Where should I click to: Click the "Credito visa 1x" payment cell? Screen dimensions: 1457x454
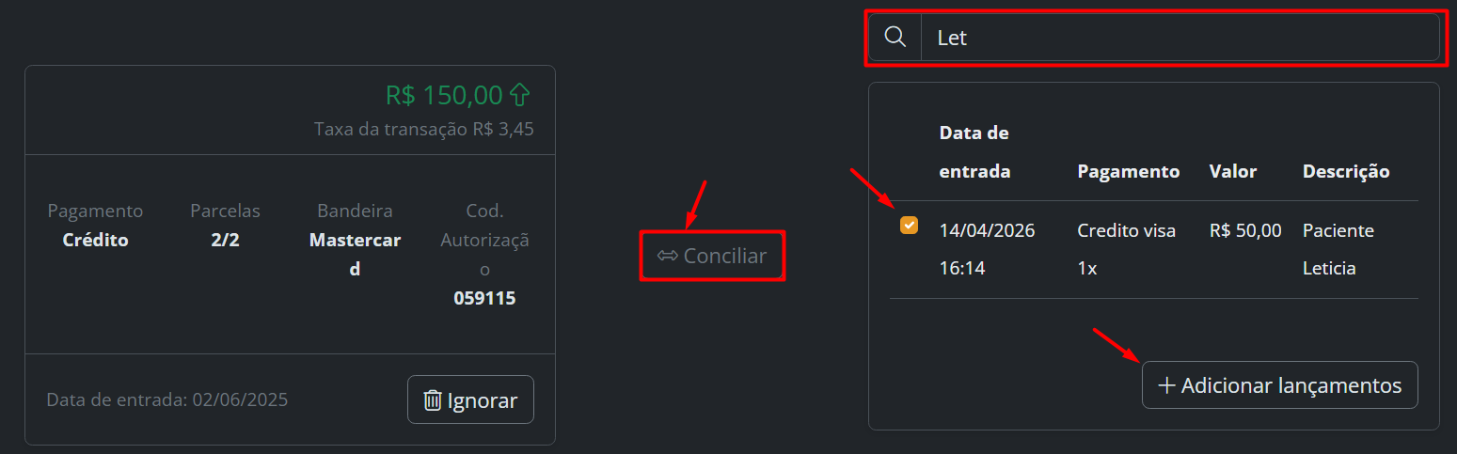[x=1127, y=249]
